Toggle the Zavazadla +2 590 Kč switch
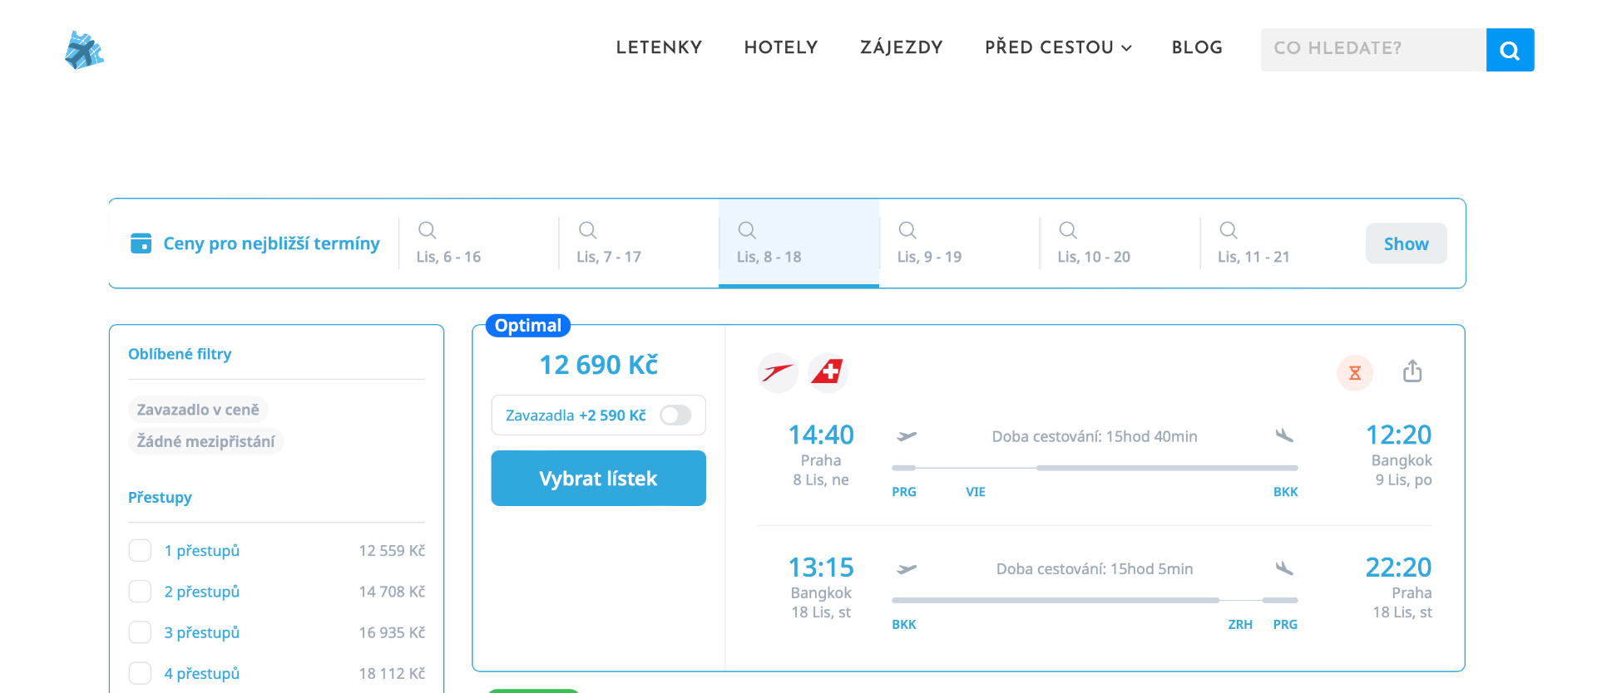1597x693 pixels. click(x=675, y=415)
